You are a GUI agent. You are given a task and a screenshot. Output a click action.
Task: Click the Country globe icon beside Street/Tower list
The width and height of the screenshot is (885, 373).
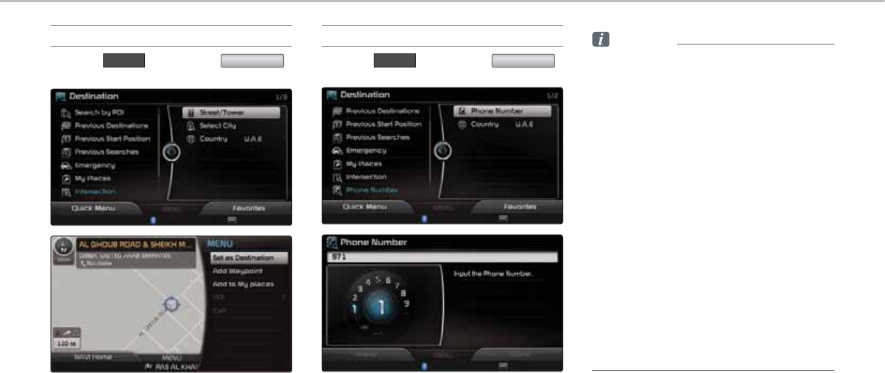click(x=190, y=139)
